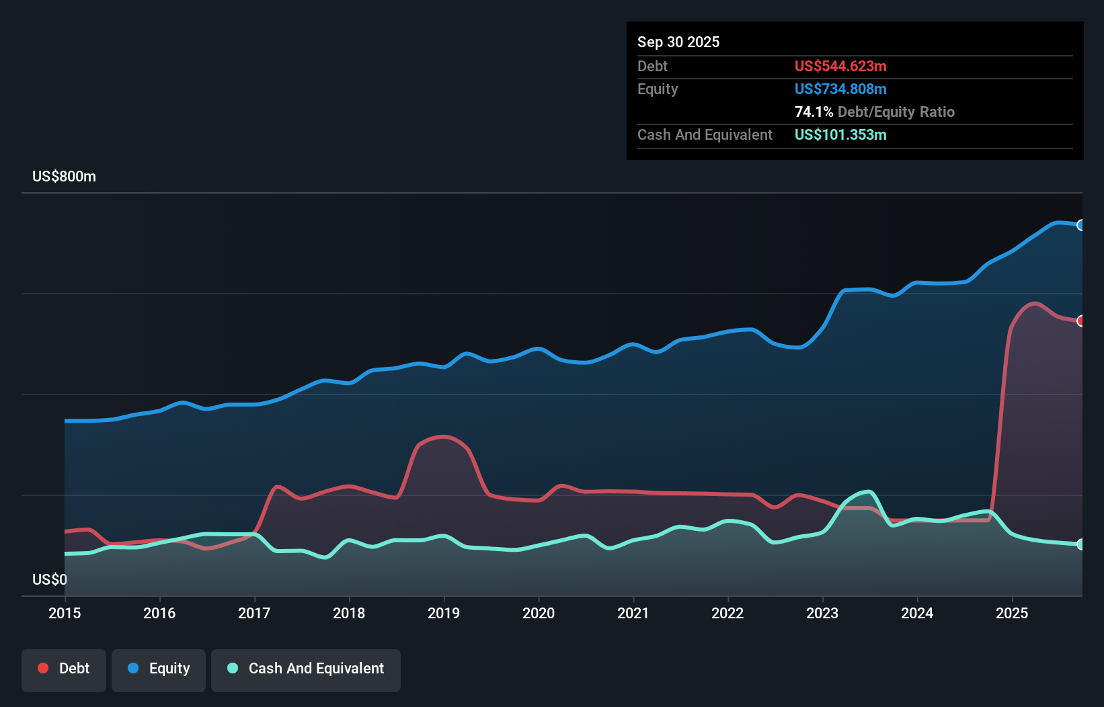Click the 2021 x-axis label
Image resolution: width=1104 pixels, height=707 pixels.
point(633,613)
